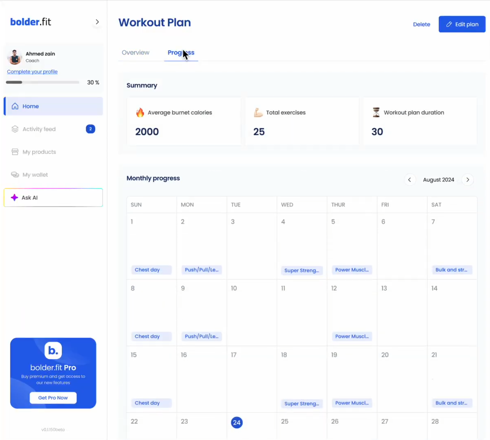Go to previous month in calendar
This screenshot has width=490, height=440.
(409, 180)
